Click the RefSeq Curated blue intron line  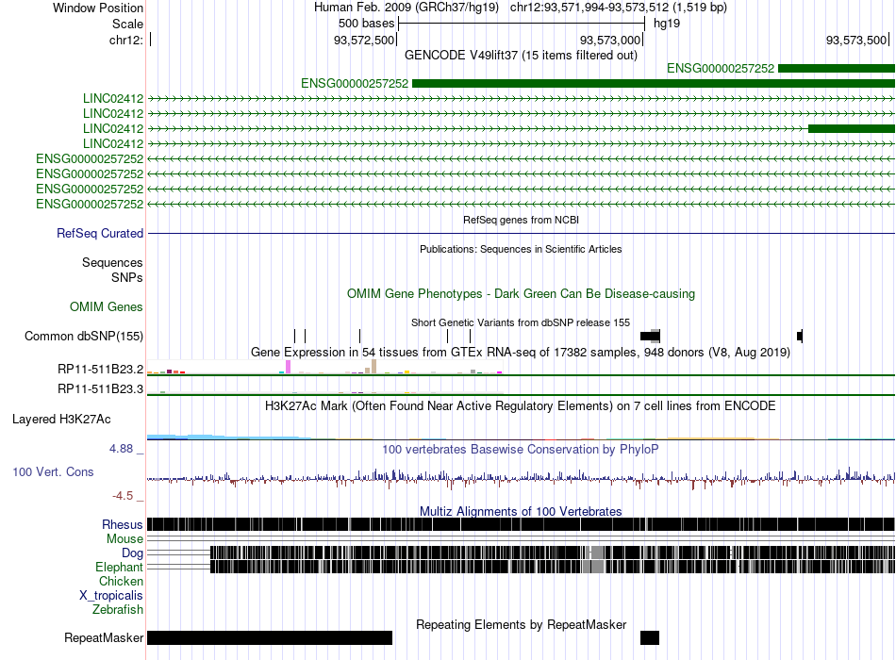[x=522, y=233]
